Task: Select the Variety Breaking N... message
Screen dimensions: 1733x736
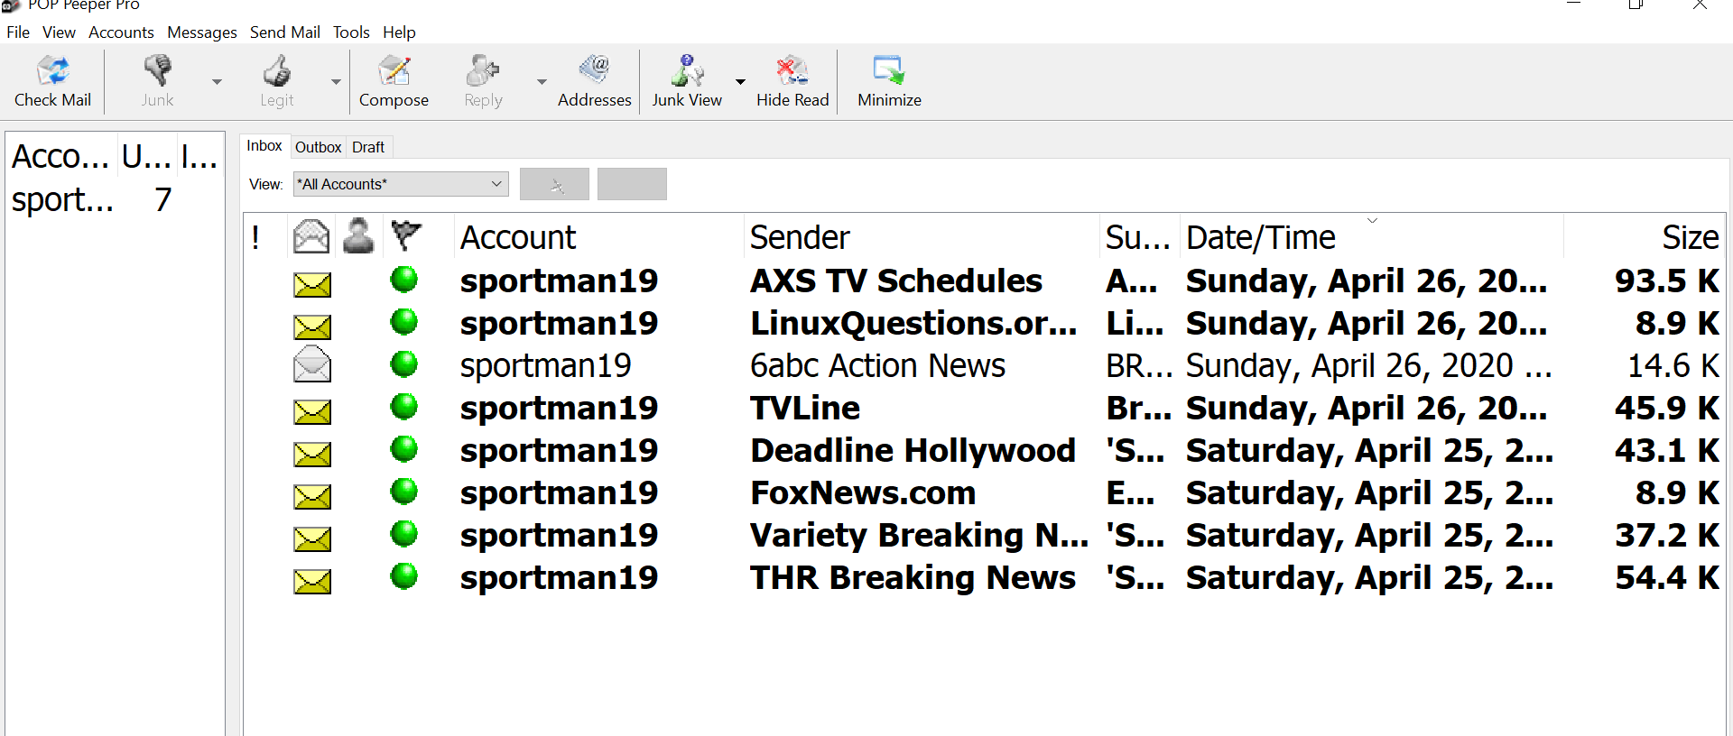Action: [x=985, y=536]
